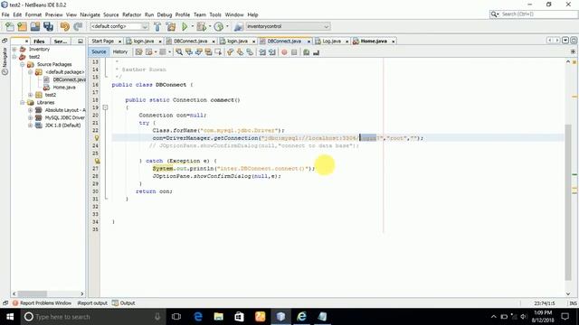Click Stop Macro Recording icon
Viewport: 579px width, 325px height.
[294, 52]
